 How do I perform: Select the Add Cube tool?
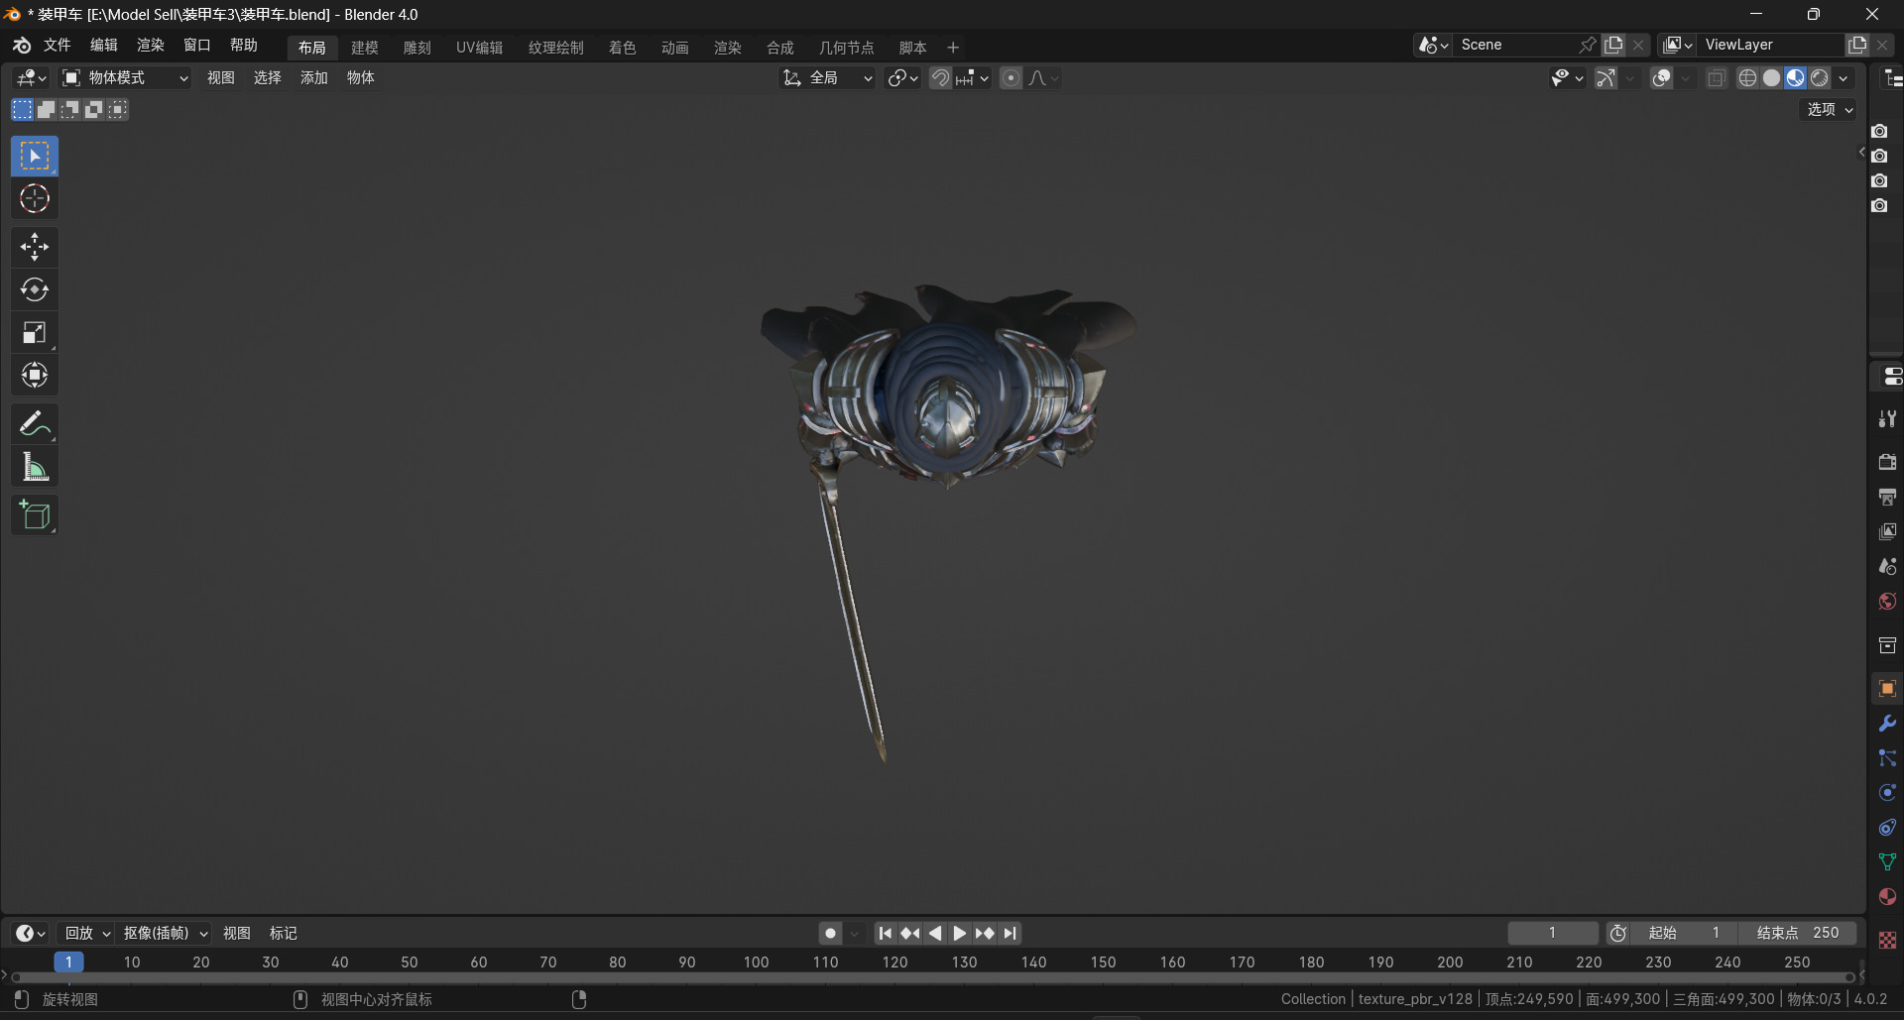35,515
